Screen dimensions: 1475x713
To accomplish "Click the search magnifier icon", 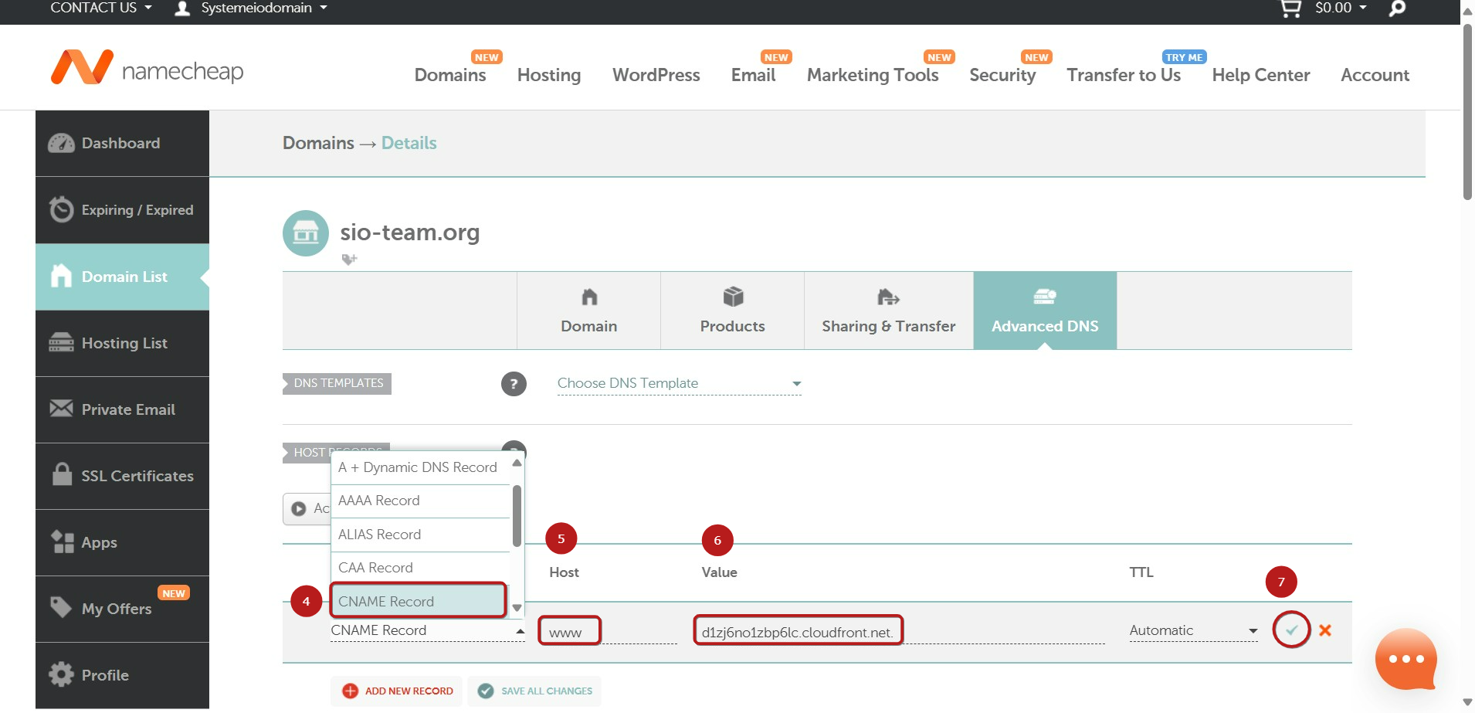I will (1397, 8).
